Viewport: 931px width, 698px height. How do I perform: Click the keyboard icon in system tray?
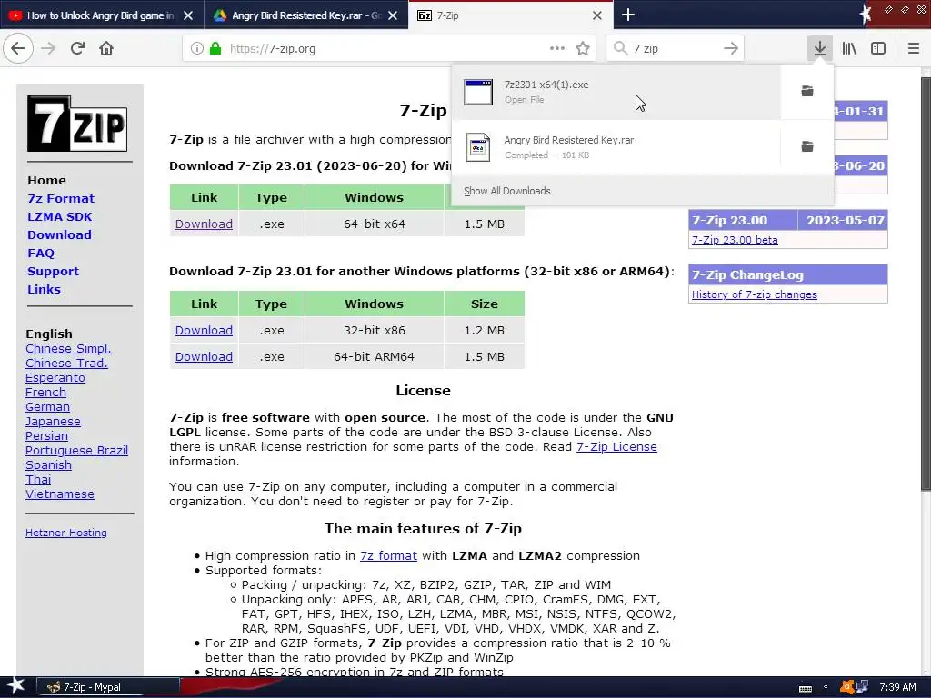coord(806,688)
